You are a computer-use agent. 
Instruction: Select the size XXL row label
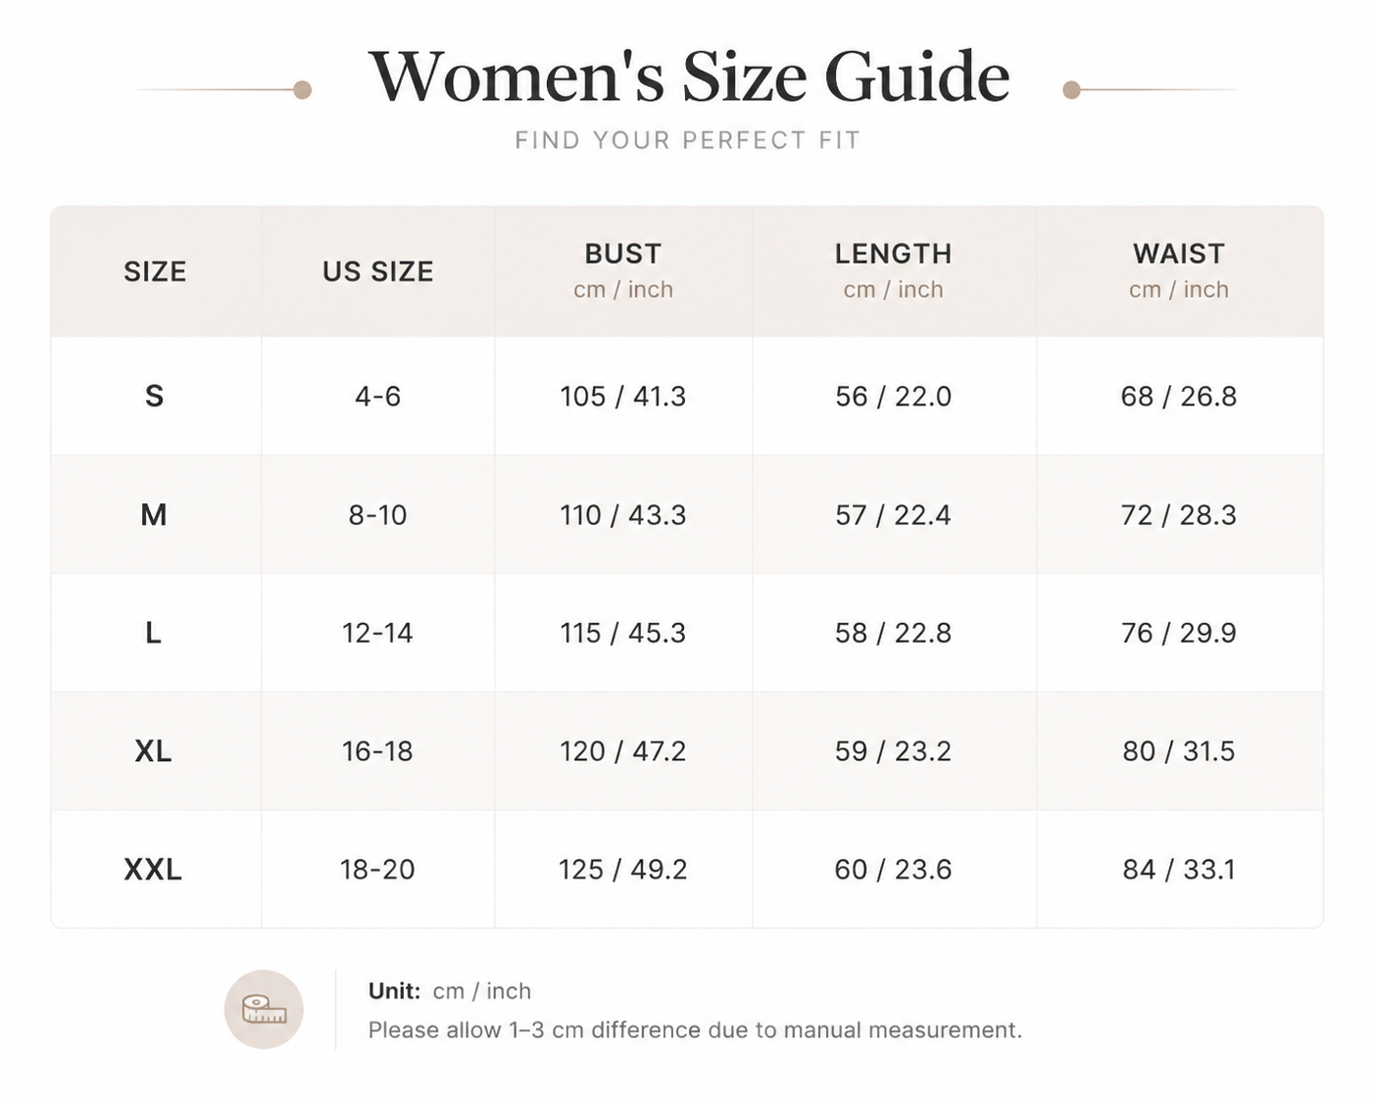(x=154, y=870)
